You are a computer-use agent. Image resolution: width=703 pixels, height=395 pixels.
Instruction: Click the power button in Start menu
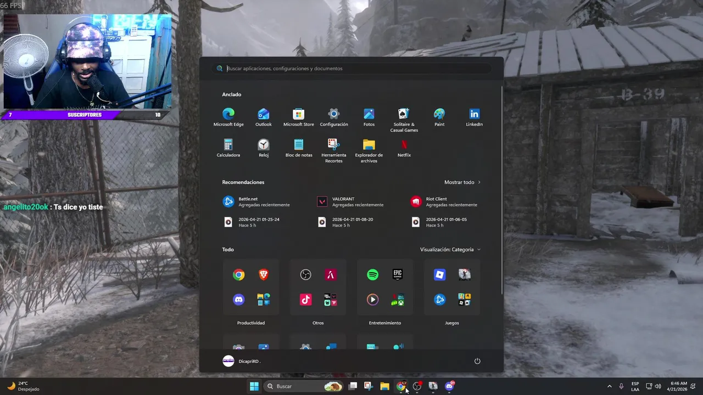[x=477, y=361]
